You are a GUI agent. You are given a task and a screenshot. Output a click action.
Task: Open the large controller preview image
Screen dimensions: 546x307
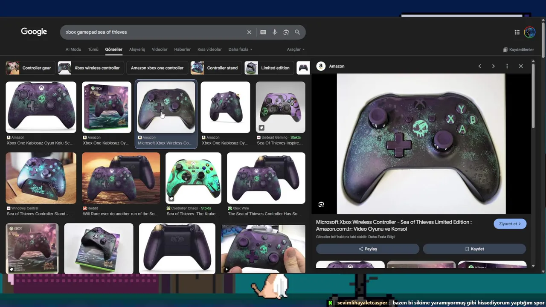pyautogui.click(x=421, y=144)
